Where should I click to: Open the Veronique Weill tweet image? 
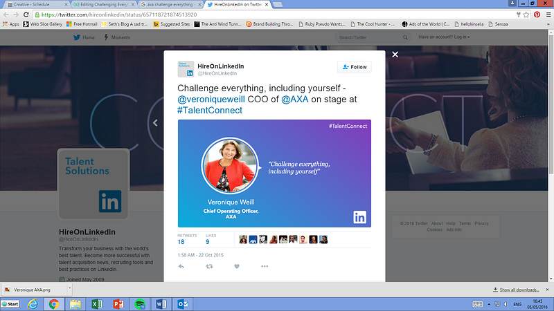[x=274, y=173]
